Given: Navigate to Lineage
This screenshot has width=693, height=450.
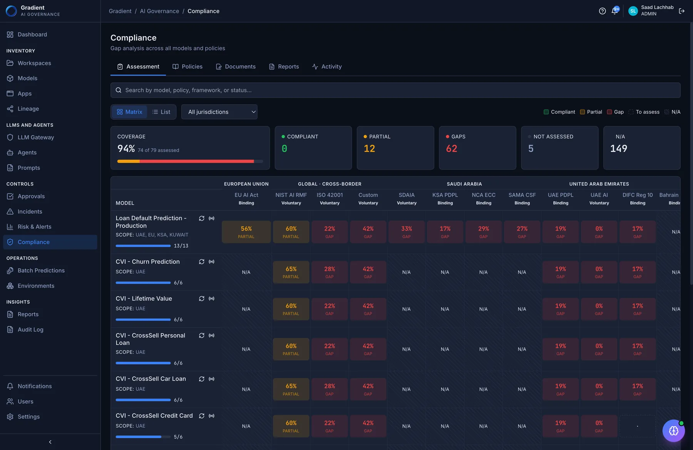Looking at the screenshot, I should click(x=50, y=109).
